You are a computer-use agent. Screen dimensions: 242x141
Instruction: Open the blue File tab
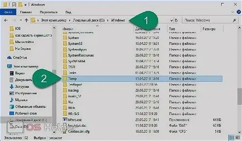pos(8,12)
